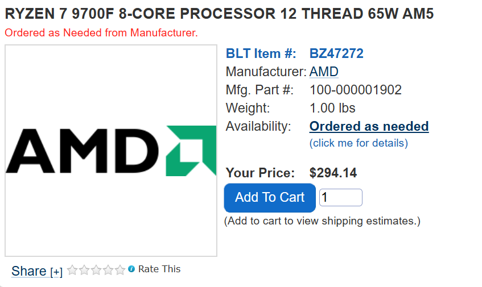Expand share options with the [+] icon
The height and width of the screenshot is (287, 482).
coord(56,272)
